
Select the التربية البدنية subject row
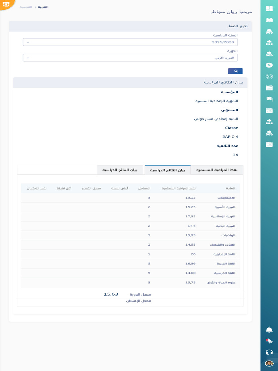click(130, 226)
